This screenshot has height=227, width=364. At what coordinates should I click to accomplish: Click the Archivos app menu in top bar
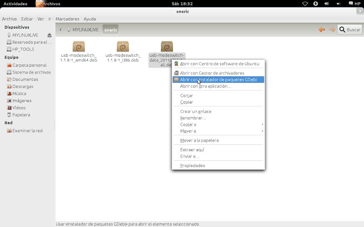48,4
